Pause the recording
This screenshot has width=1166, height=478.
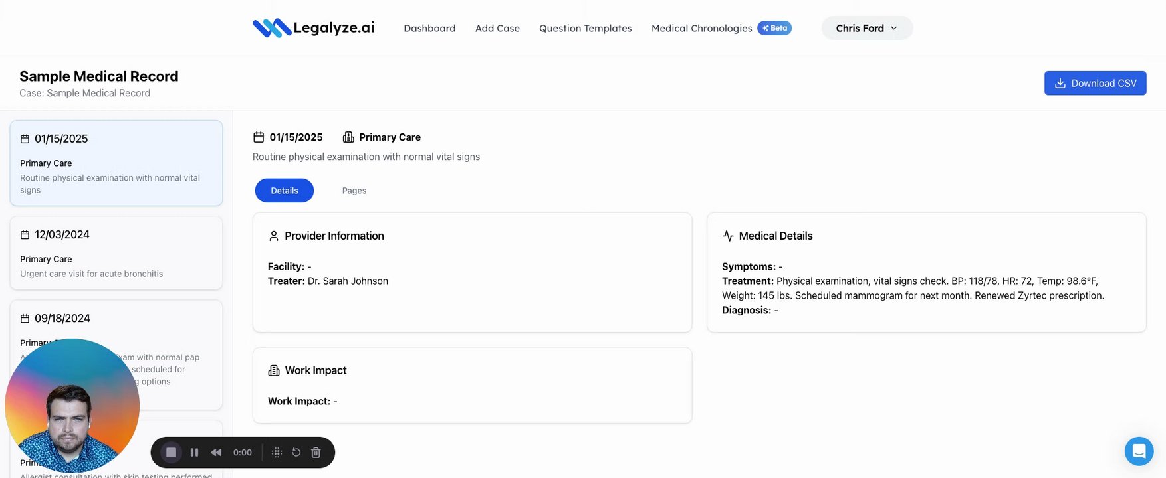(x=194, y=453)
